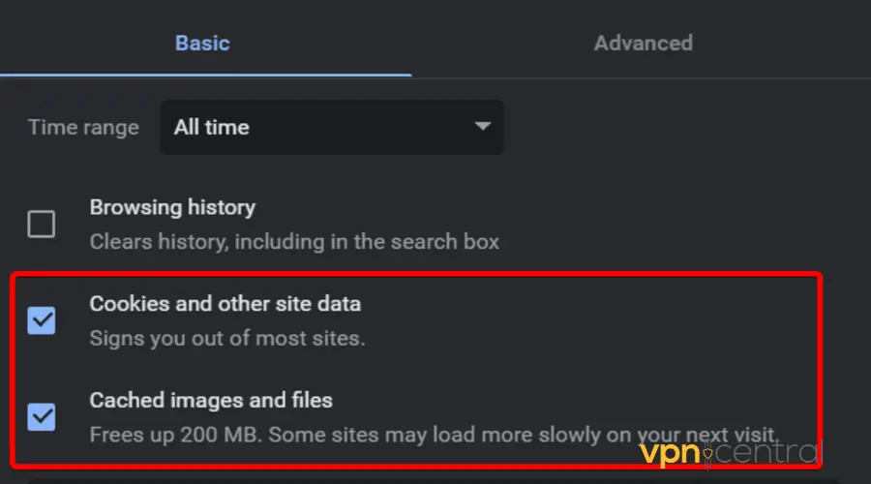Screen dimensions: 871x484
Task: Switch to the Basic tab
Action: [202, 43]
